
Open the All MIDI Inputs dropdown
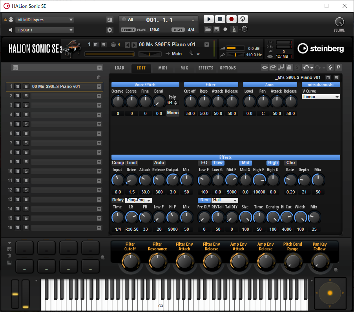[x=45, y=20]
